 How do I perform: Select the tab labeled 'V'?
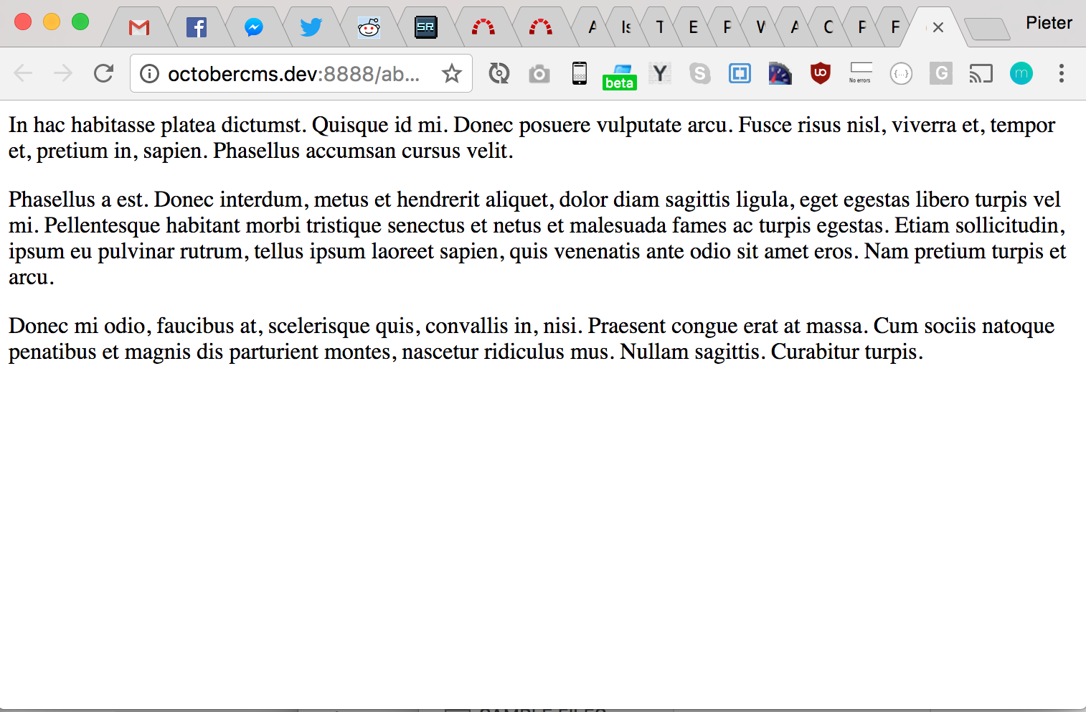(760, 28)
